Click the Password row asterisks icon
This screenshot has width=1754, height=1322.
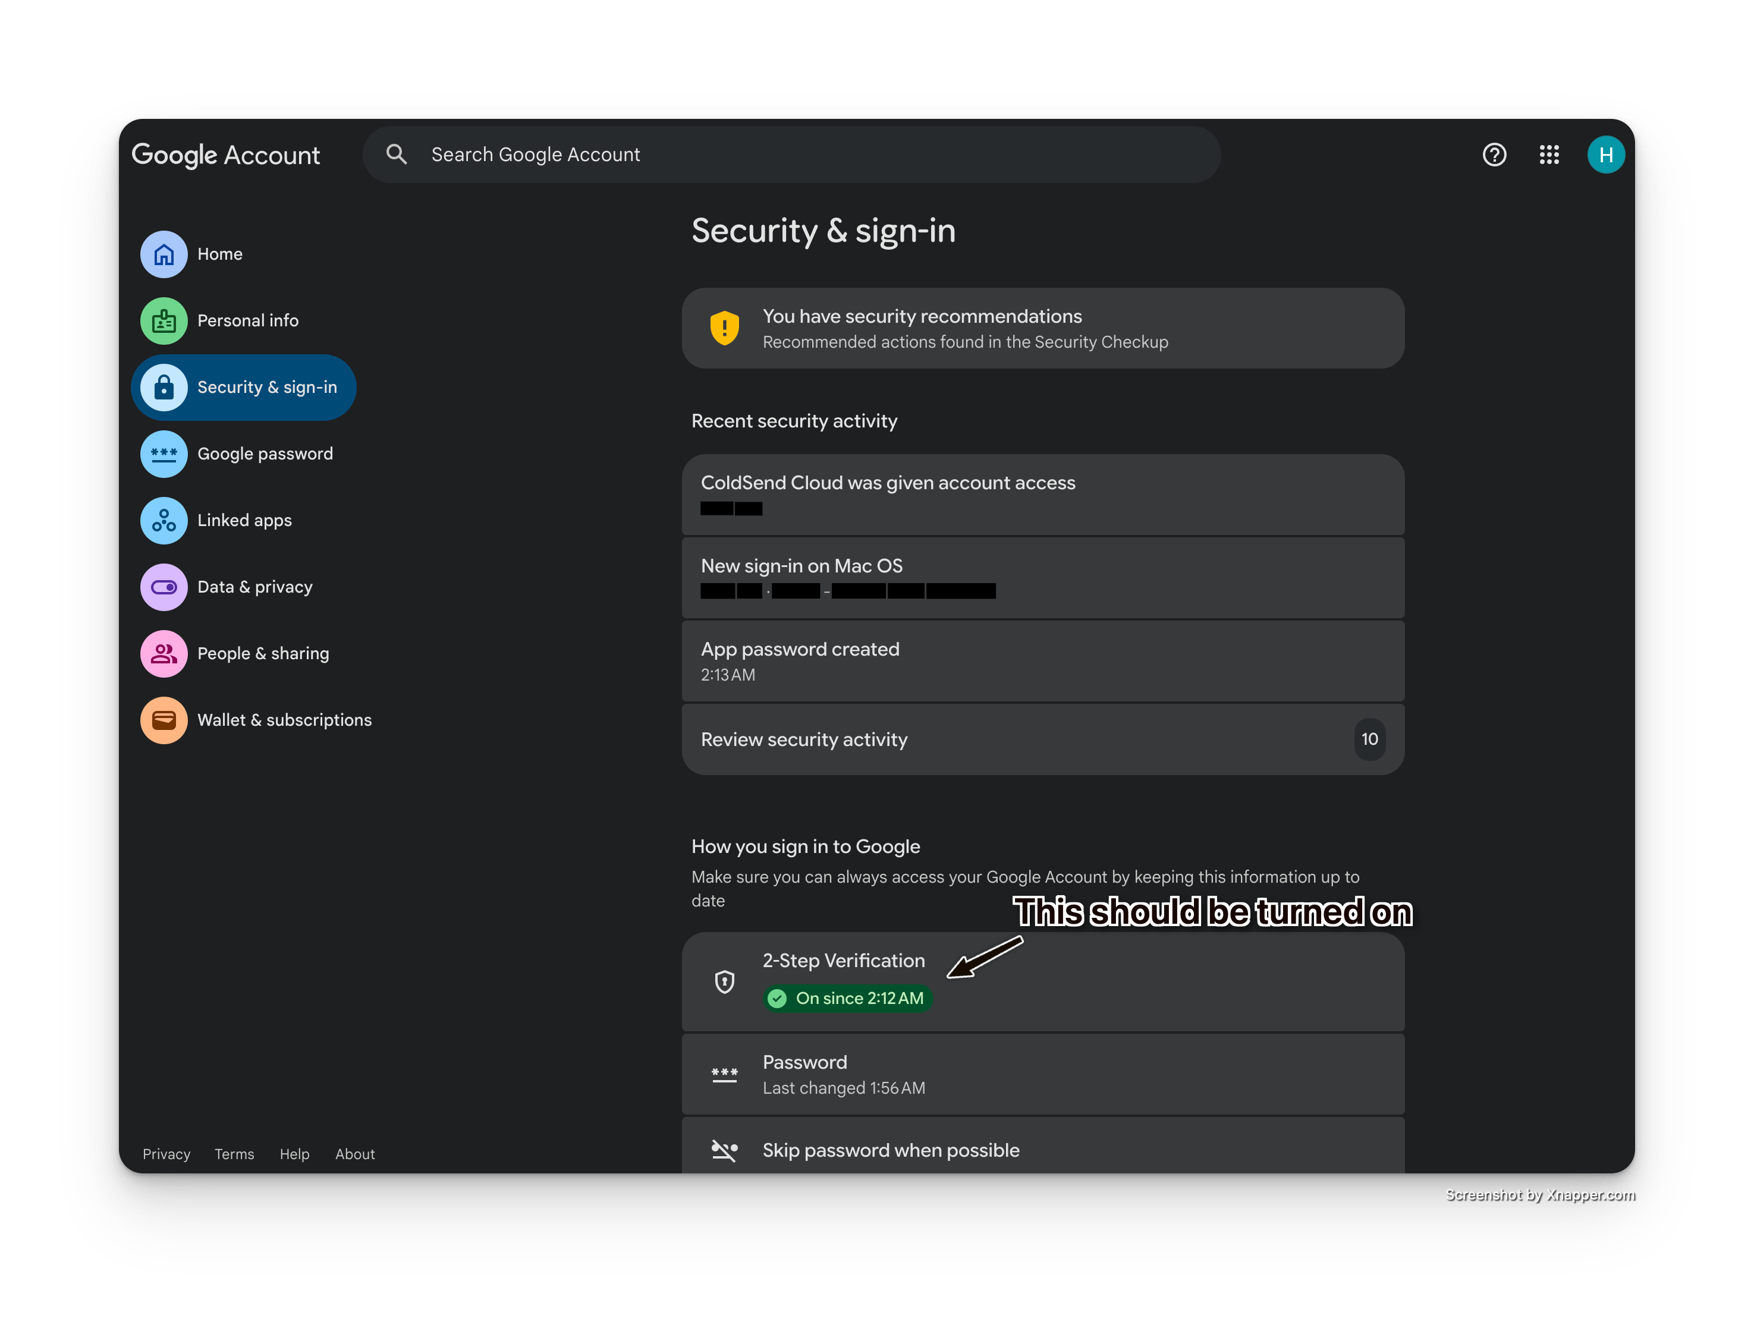(724, 1075)
